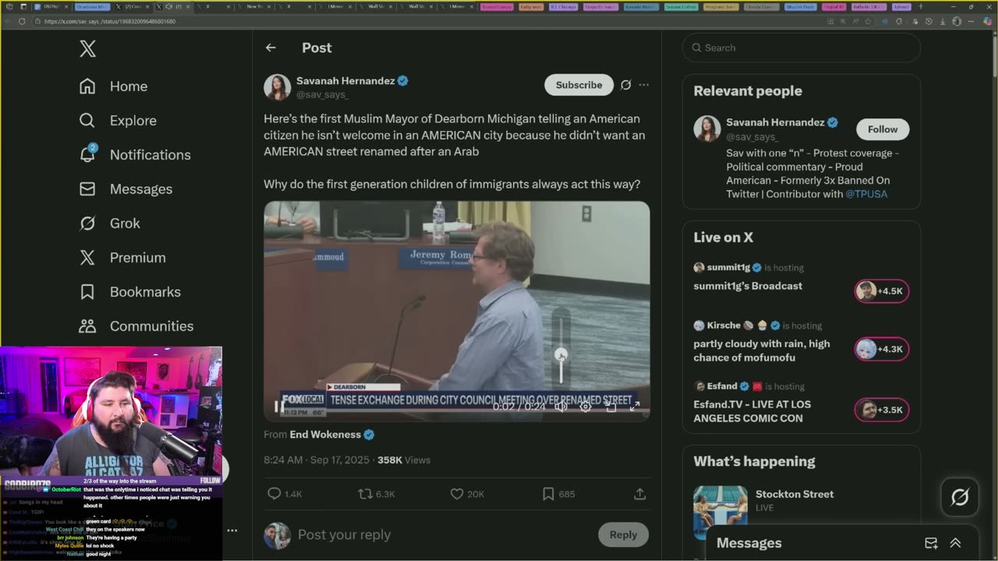Click the +4.3K listeners badge for Kirsche
Viewport: 998px width, 561px height.
tap(881, 349)
